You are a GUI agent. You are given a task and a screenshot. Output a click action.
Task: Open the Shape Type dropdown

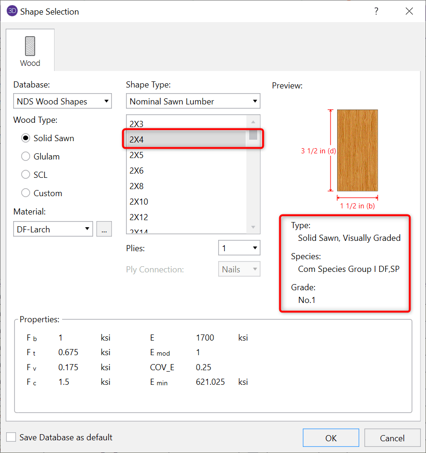tap(193, 101)
